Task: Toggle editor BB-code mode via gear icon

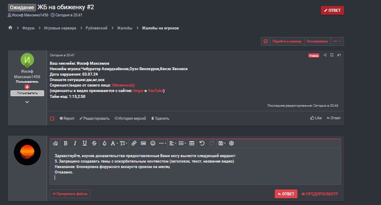Action: (231, 143)
